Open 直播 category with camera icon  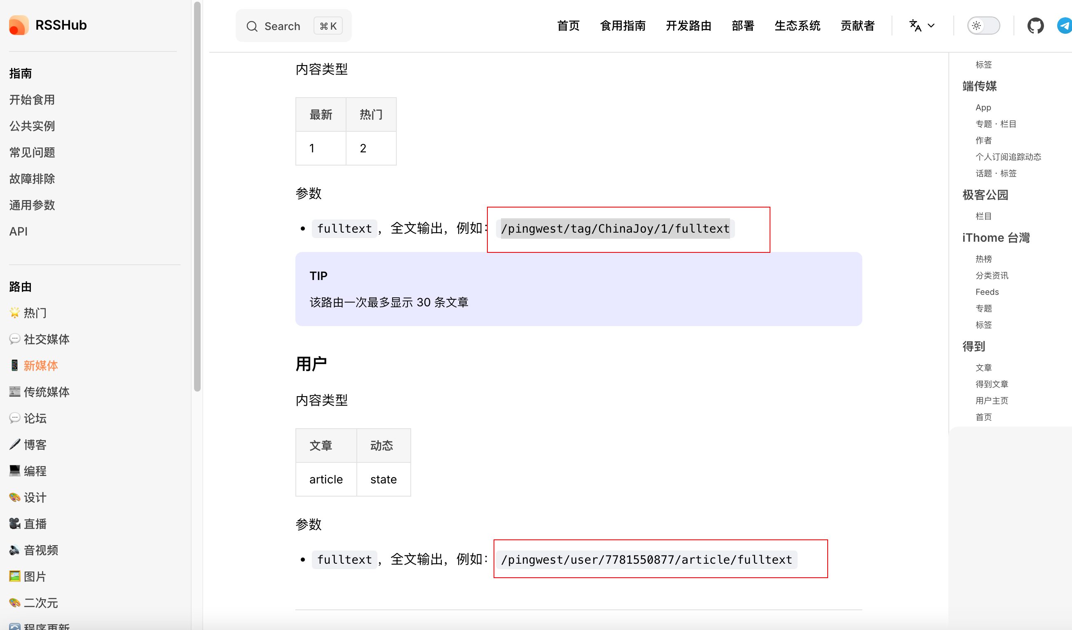tap(35, 524)
